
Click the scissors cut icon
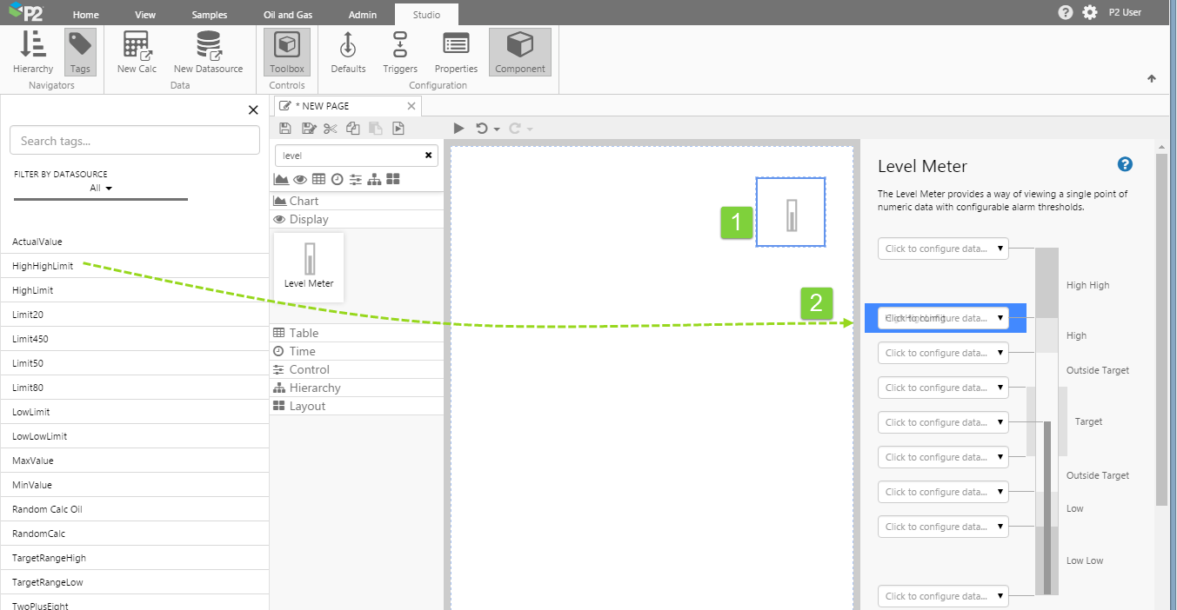tap(330, 129)
